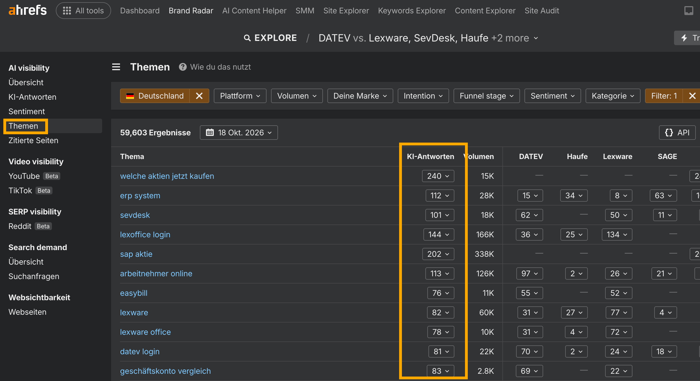Open Site Explorer in top navigation

click(x=346, y=11)
